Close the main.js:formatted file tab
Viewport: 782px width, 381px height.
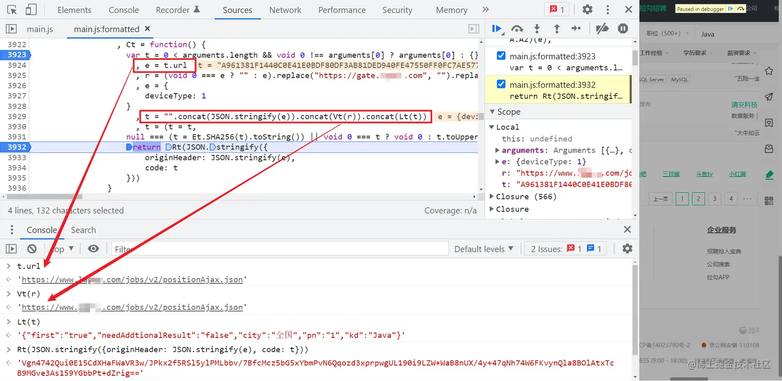tap(147, 29)
